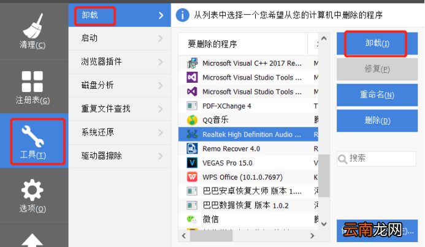Click the horizontal scroll right arrow
The height and width of the screenshot is (247, 425).
(x=312, y=235)
